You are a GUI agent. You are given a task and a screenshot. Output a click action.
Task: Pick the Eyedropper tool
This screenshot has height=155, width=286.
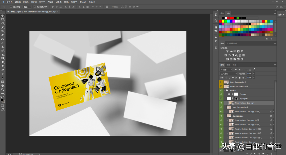(3, 35)
